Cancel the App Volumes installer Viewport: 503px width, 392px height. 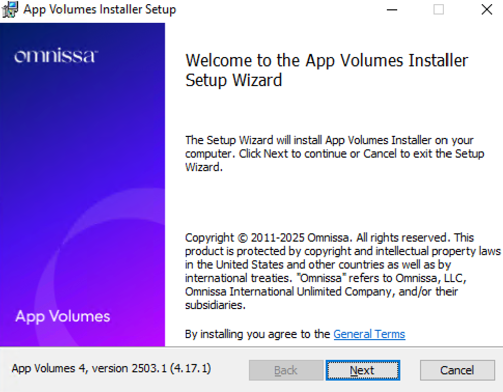[457, 370]
